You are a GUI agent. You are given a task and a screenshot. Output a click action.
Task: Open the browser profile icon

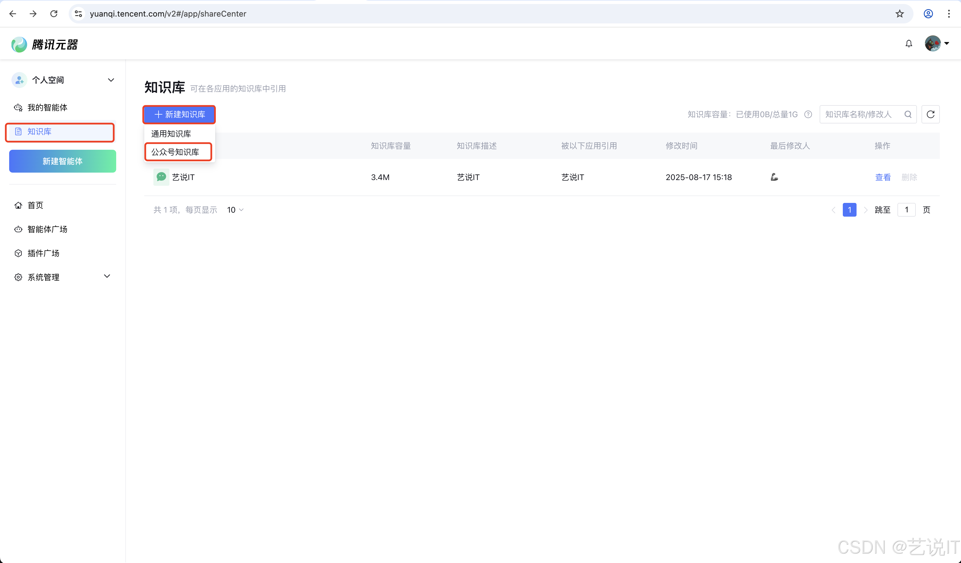point(928,14)
